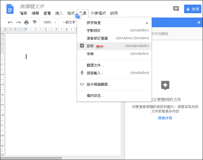Click the 無標題文件 document title

[32, 6]
